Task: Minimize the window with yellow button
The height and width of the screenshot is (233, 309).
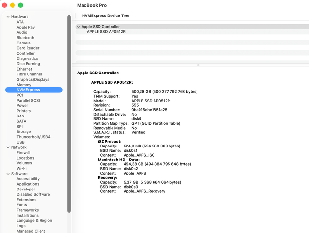Action: tap(13, 5)
